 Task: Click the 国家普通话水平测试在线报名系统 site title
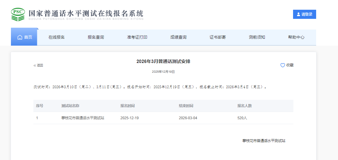click(x=86, y=14)
